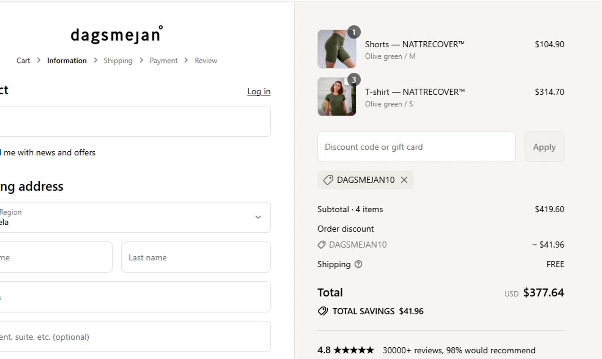Go to the Cart breadcrumb
The image size is (602, 359).
(23, 61)
